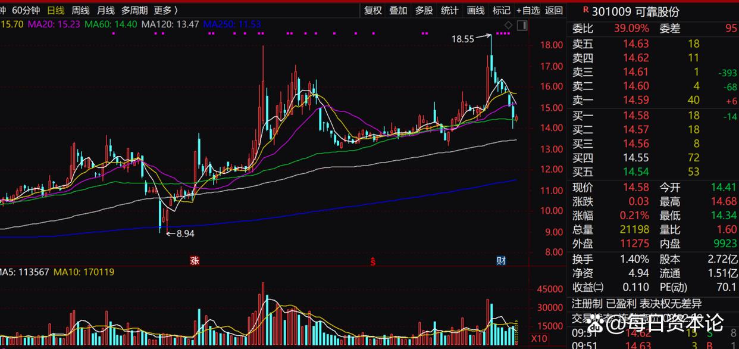Select the 买二 price 14.57
The height and width of the screenshot is (349, 739).
tap(636, 130)
